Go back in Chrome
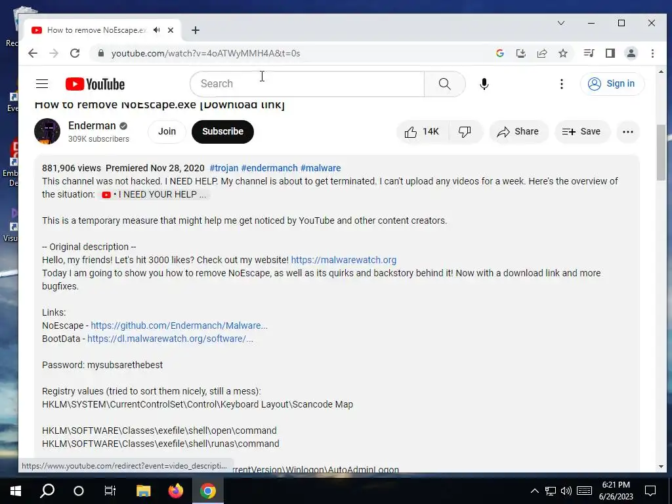The image size is (672, 504). tap(33, 53)
